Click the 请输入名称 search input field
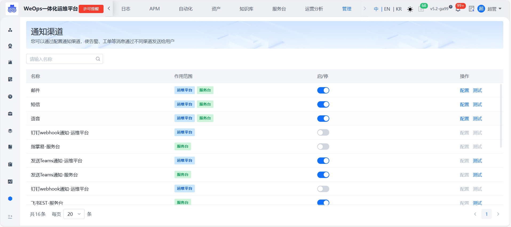This screenshot has width=511, height=227. 61,59
